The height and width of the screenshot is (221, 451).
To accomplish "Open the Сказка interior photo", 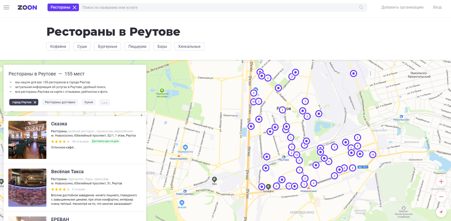I will click(x=27, y=140).
